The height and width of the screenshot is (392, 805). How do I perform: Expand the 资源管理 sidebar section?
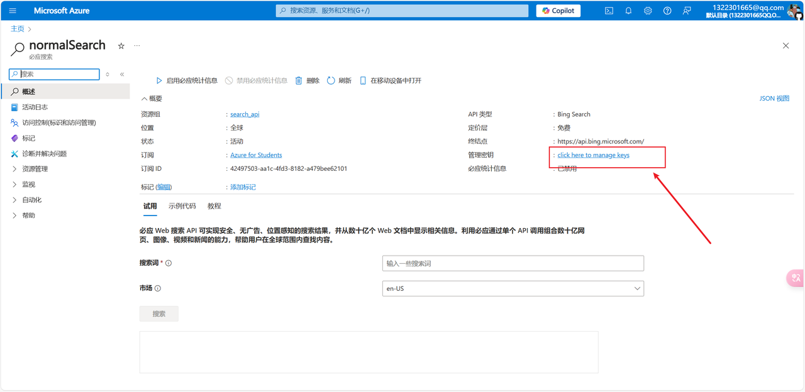pos(35,169)
